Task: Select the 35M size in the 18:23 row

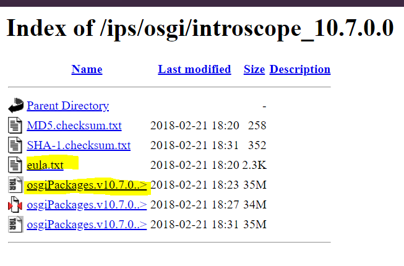Action: [x=255, y=185]
